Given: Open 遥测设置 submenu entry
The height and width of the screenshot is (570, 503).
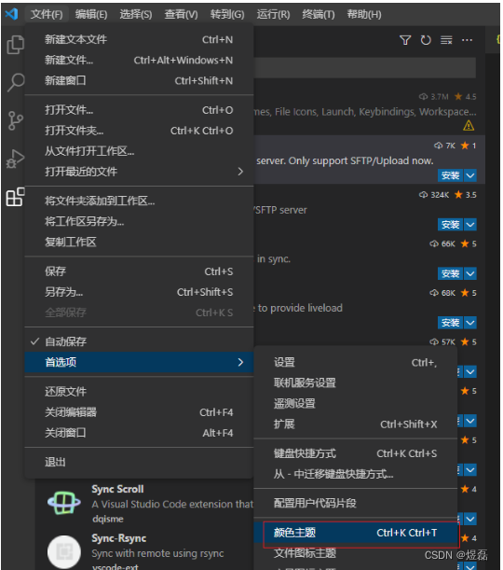Looking at the screenshot, I should click(x=355, y=403).
